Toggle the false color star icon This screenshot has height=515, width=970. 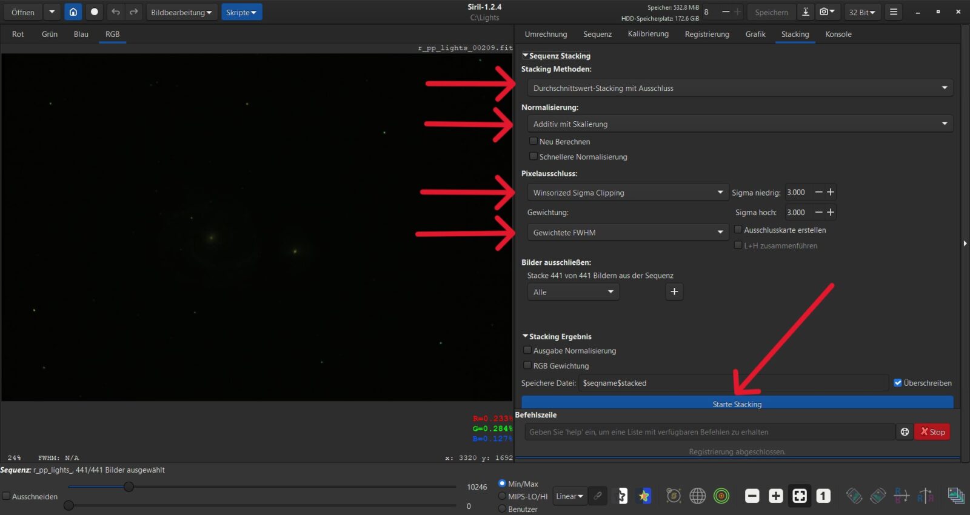(x=644, y=496)
